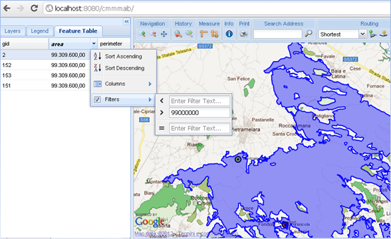Viewport: 391px width, 239px height.
Task: Click the search address magnifier icon
Action: pos(309,34)
